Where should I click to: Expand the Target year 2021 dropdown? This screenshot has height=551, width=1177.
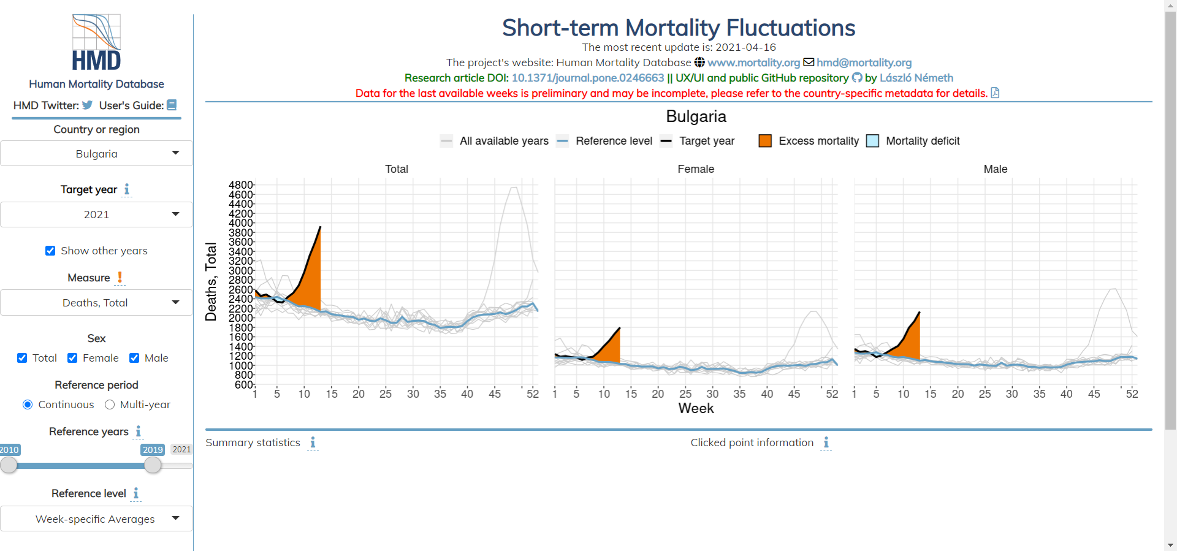96,215
